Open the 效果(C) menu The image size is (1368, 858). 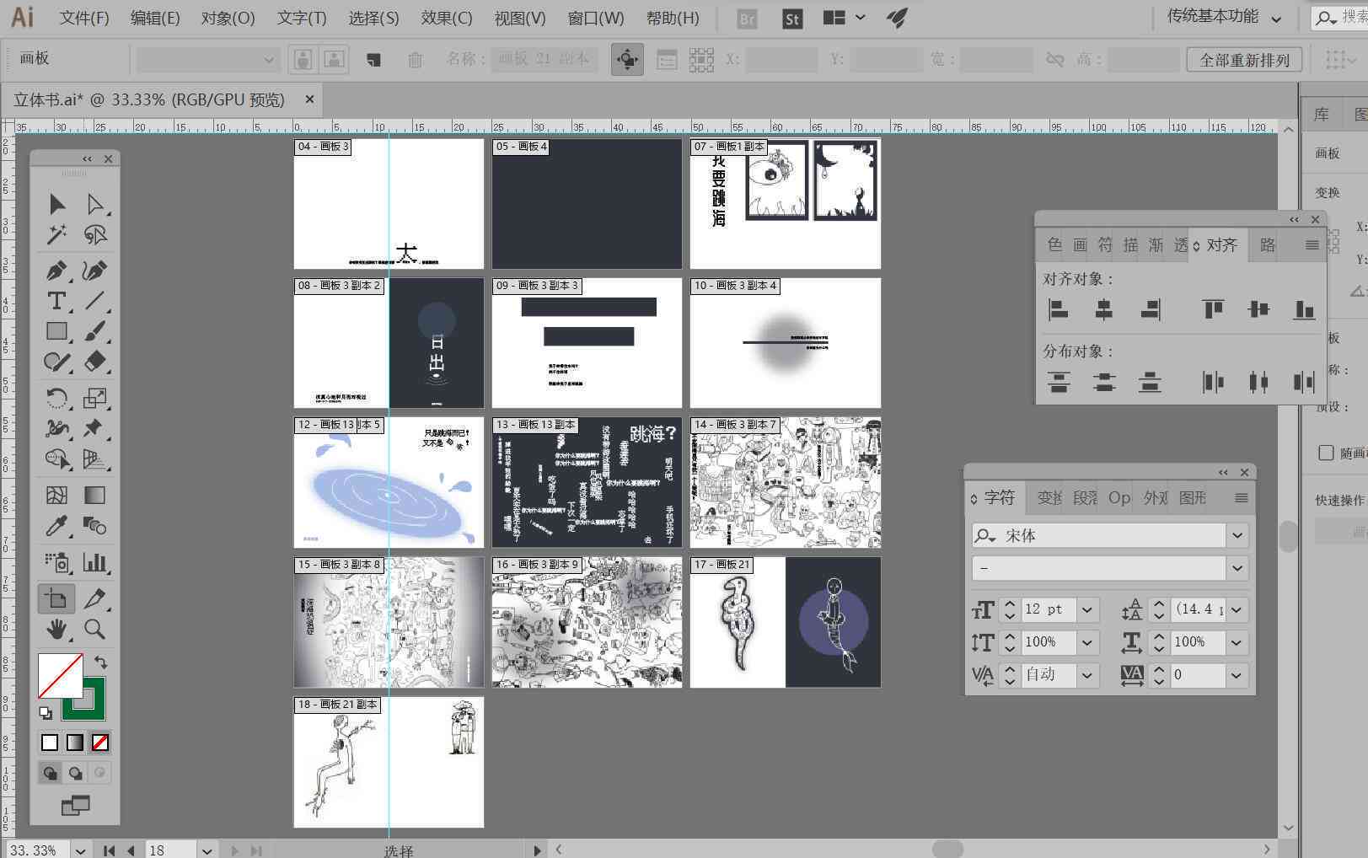click(x=447, y=18)
